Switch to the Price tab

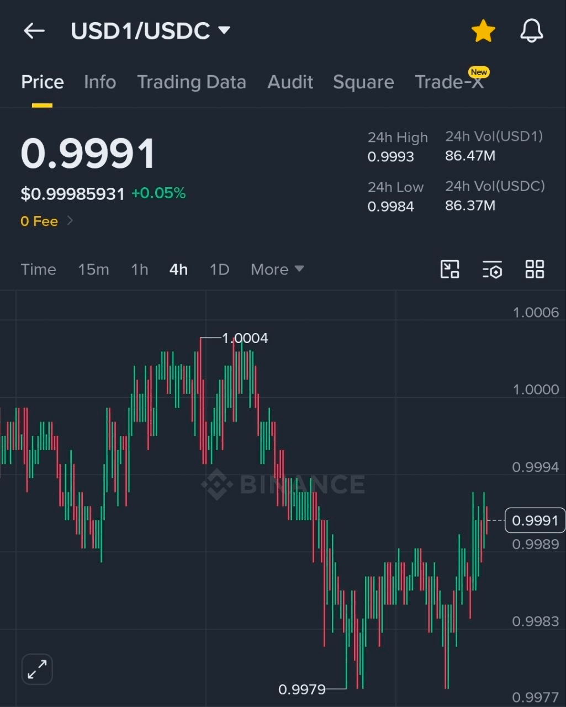(43, 82)
